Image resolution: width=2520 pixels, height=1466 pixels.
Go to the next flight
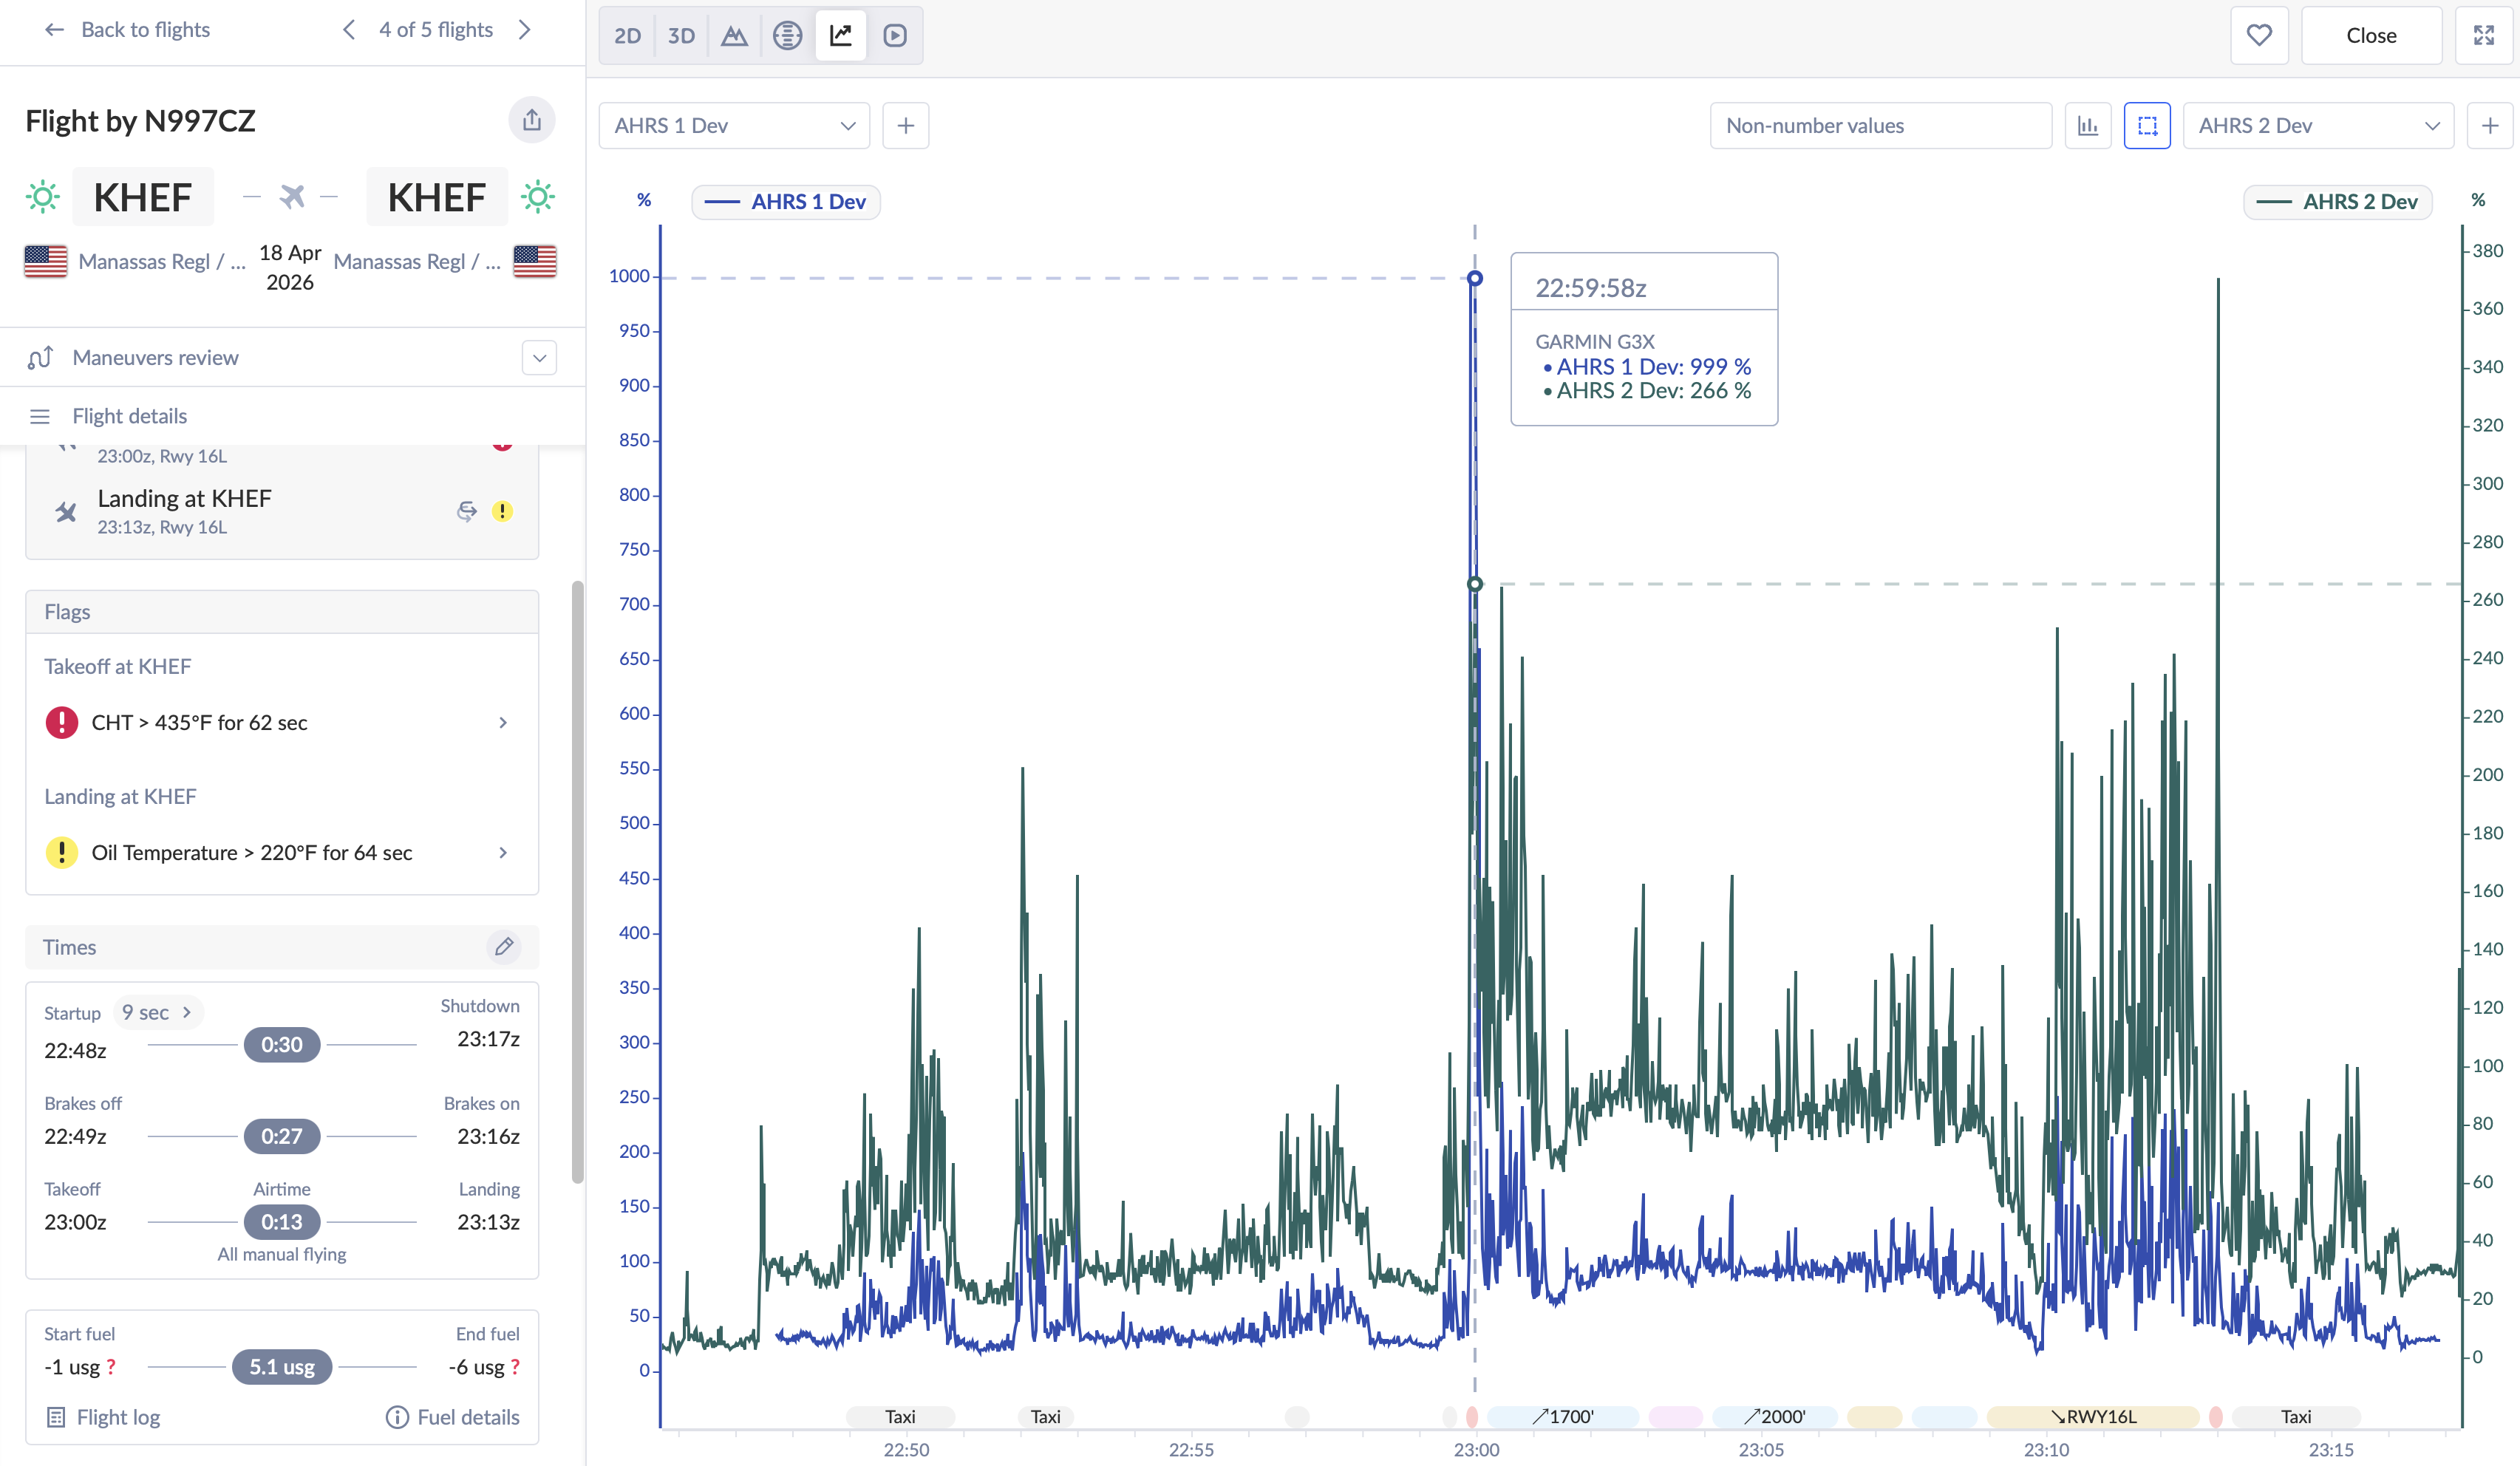tap(525, 30)
